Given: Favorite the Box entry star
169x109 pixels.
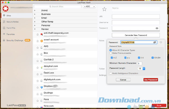Looking at the screenshot, I should pyautogui.click(x=38, y=54).
